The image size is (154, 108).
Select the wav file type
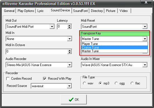(x=84, y=83)
